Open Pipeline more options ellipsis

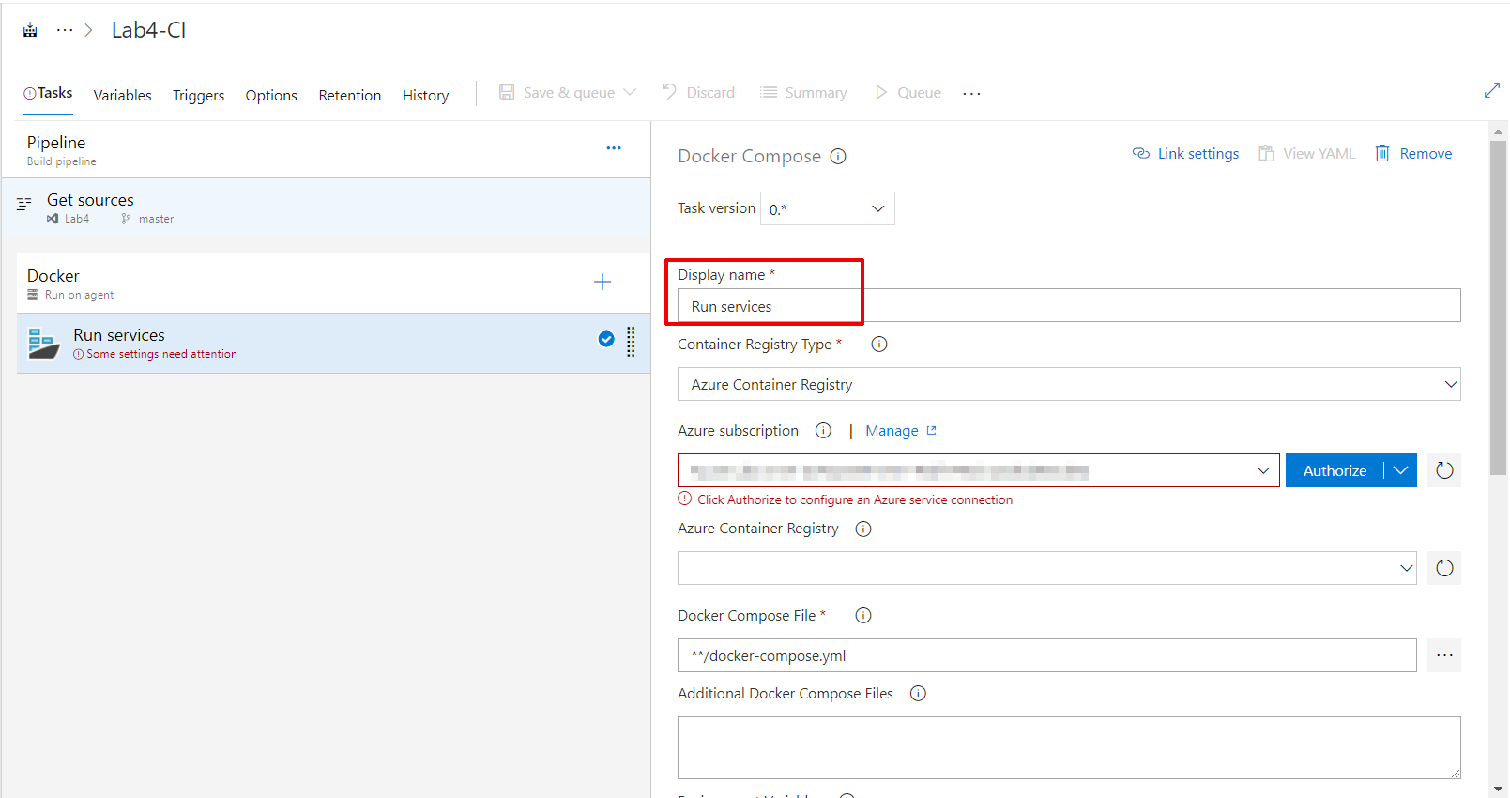pos(614,148)
